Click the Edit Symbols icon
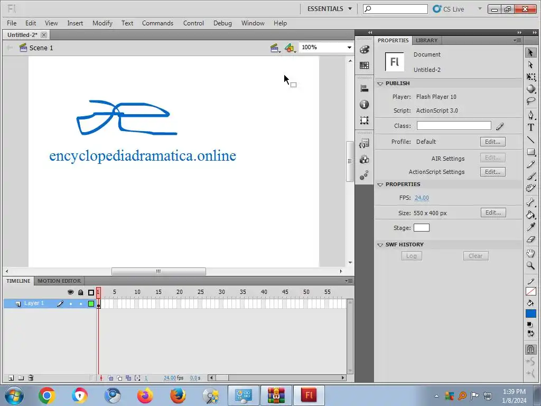The height and width of the screenshot is (406, 541). click(x=290, y=48)
